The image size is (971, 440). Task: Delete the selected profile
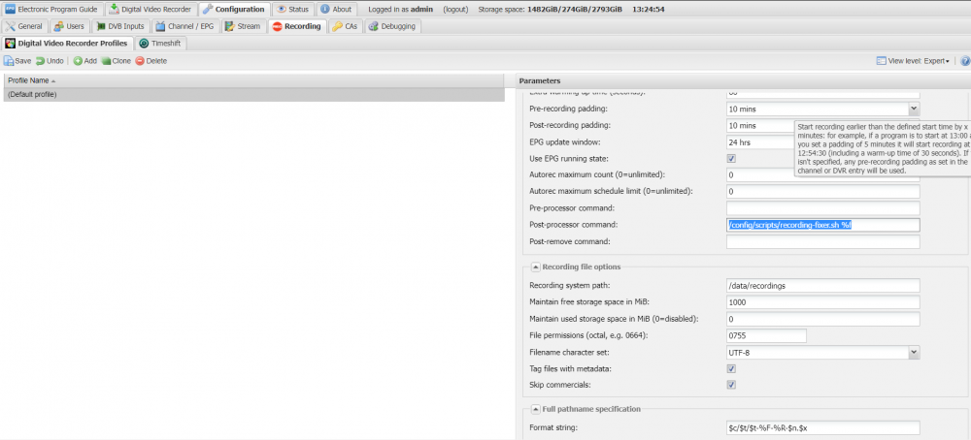[151, 61]
